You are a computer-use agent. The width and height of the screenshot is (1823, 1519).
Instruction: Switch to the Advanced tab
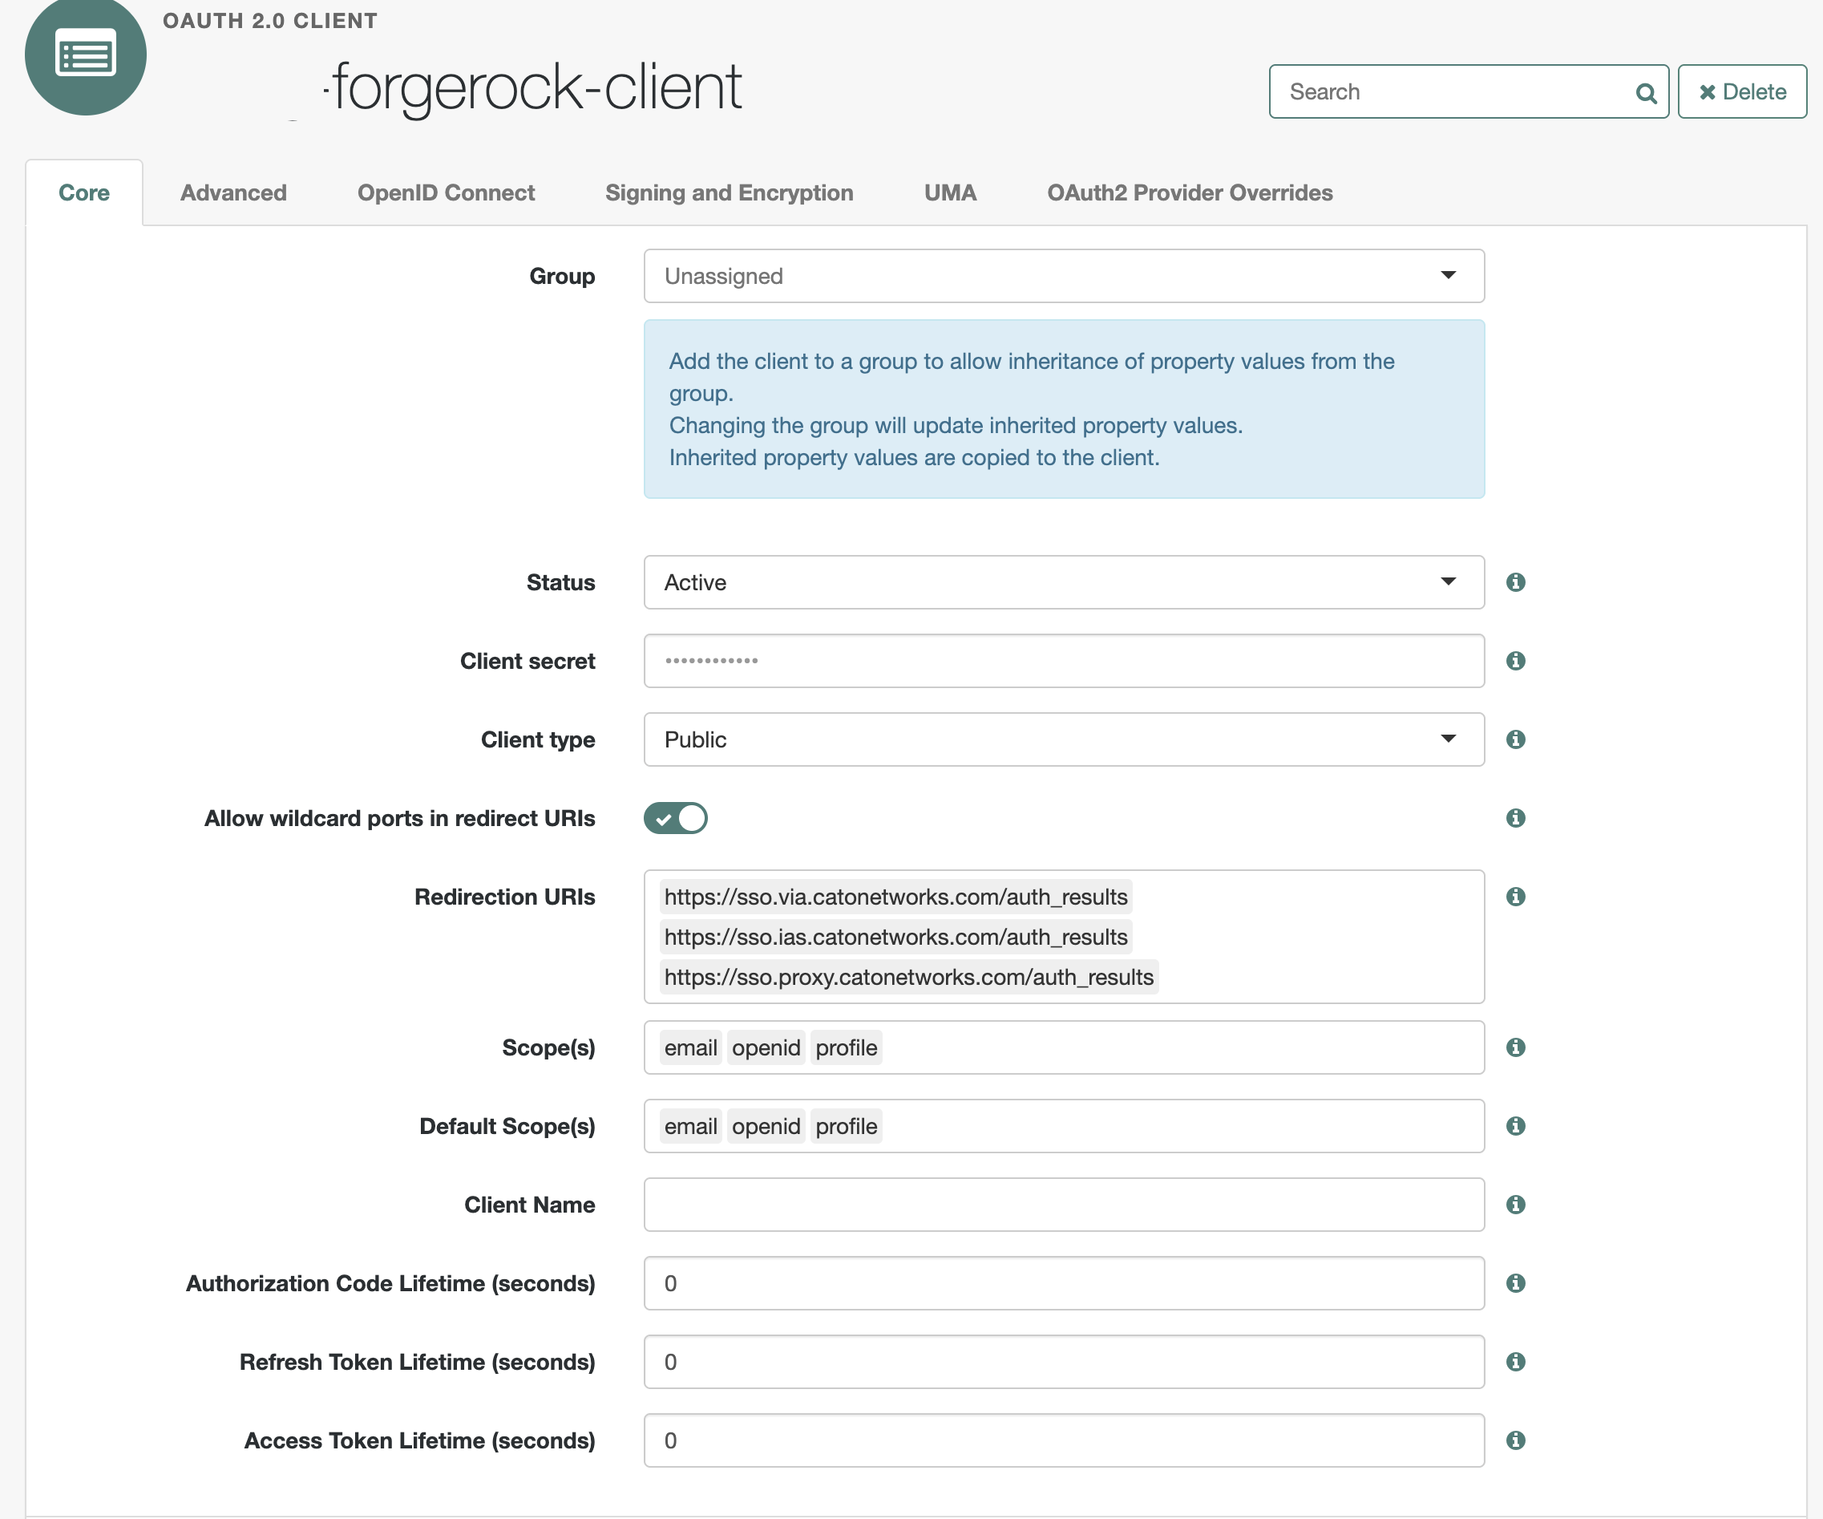232,192
